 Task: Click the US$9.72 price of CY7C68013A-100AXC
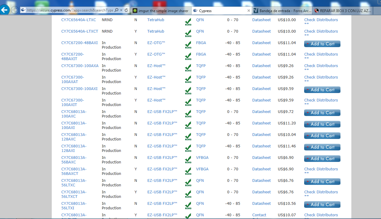click(x=286, y=112)
